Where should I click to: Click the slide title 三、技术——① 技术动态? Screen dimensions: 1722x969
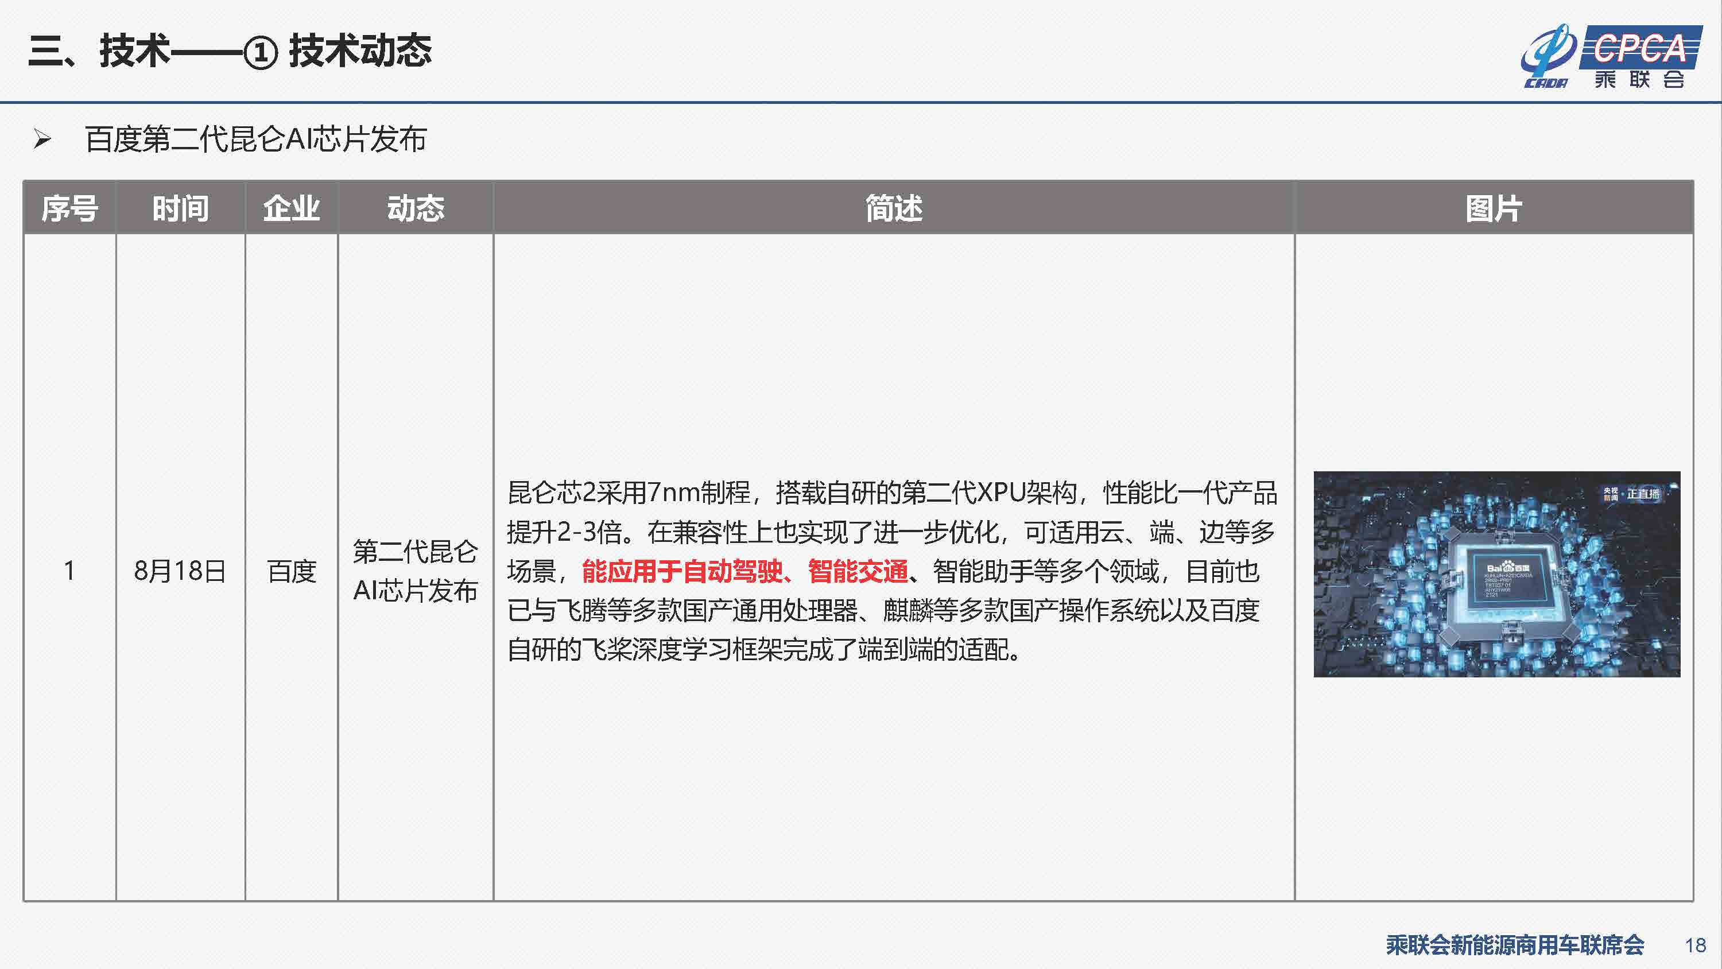pos(230,52)
